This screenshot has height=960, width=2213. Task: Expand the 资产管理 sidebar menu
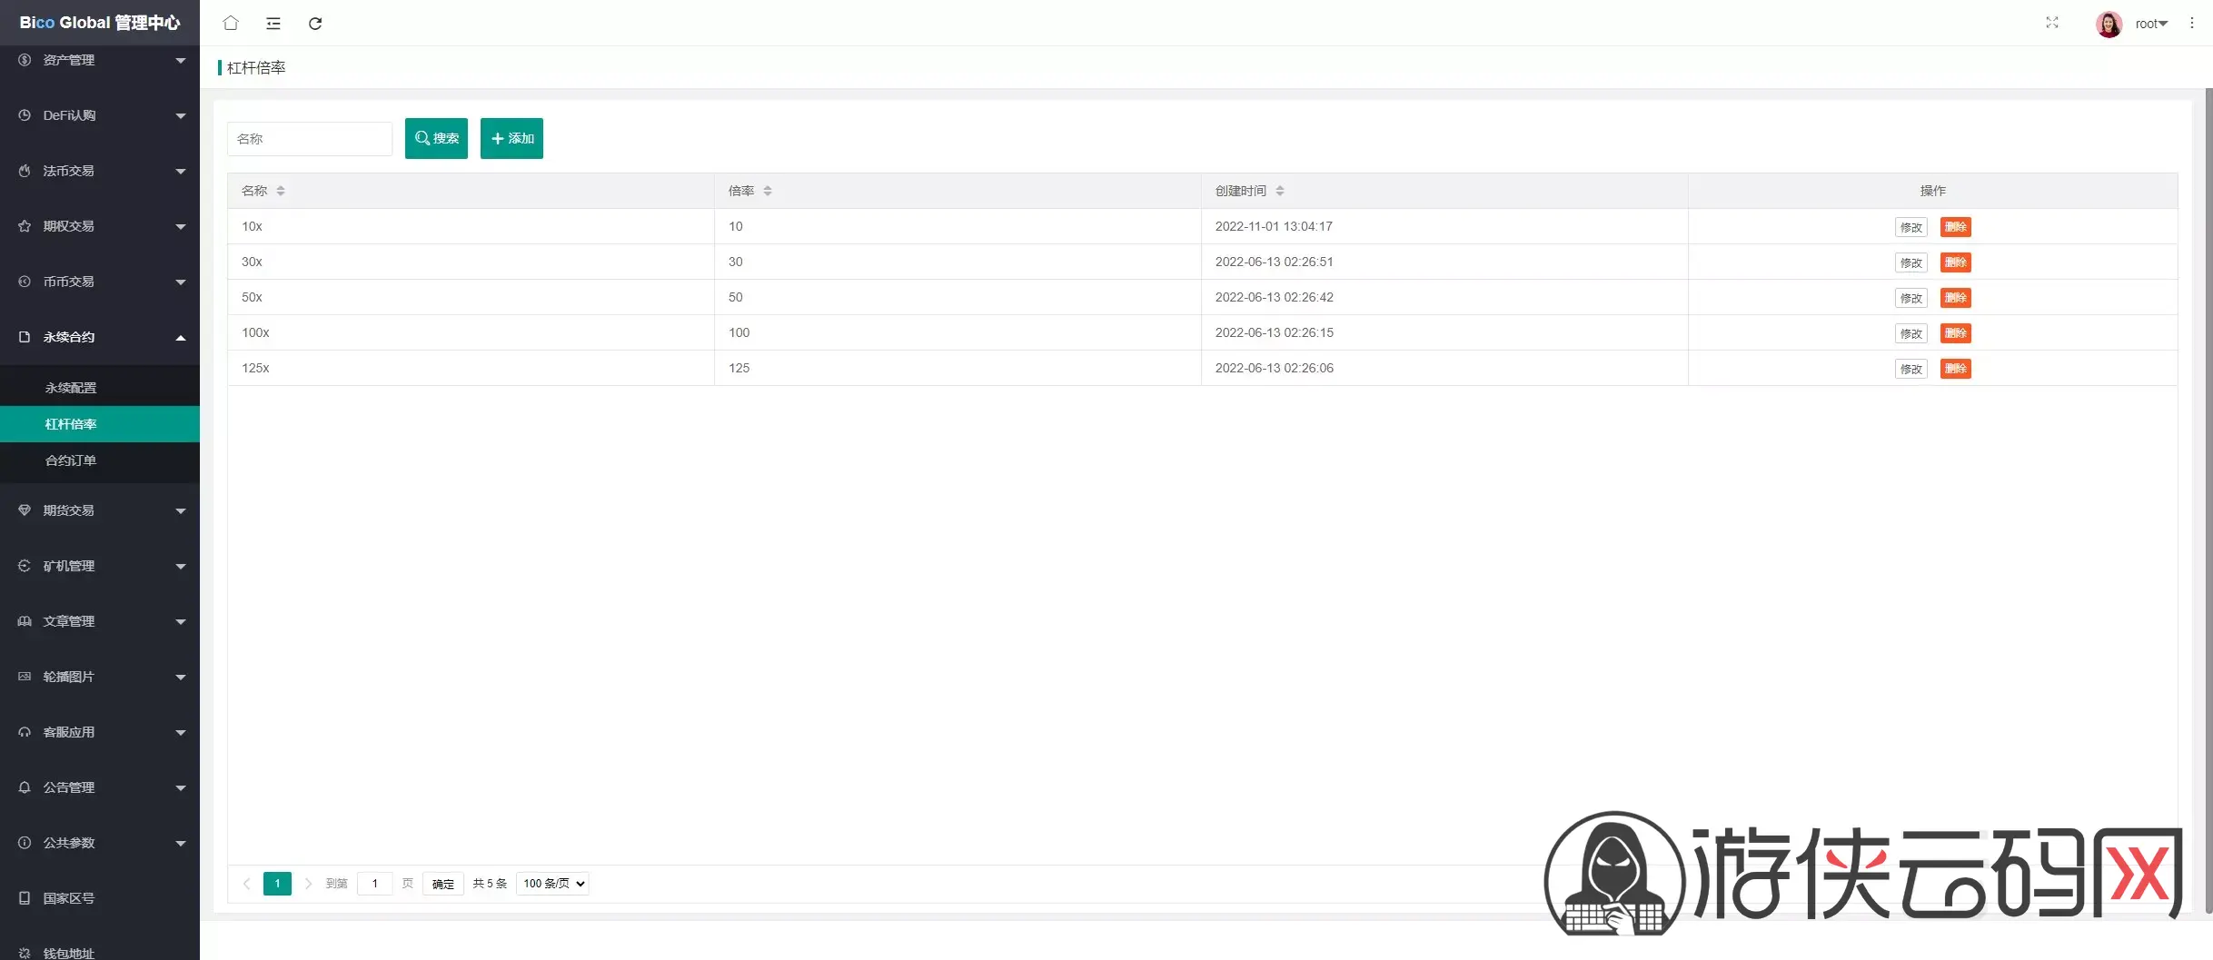[x=100, y=60]
